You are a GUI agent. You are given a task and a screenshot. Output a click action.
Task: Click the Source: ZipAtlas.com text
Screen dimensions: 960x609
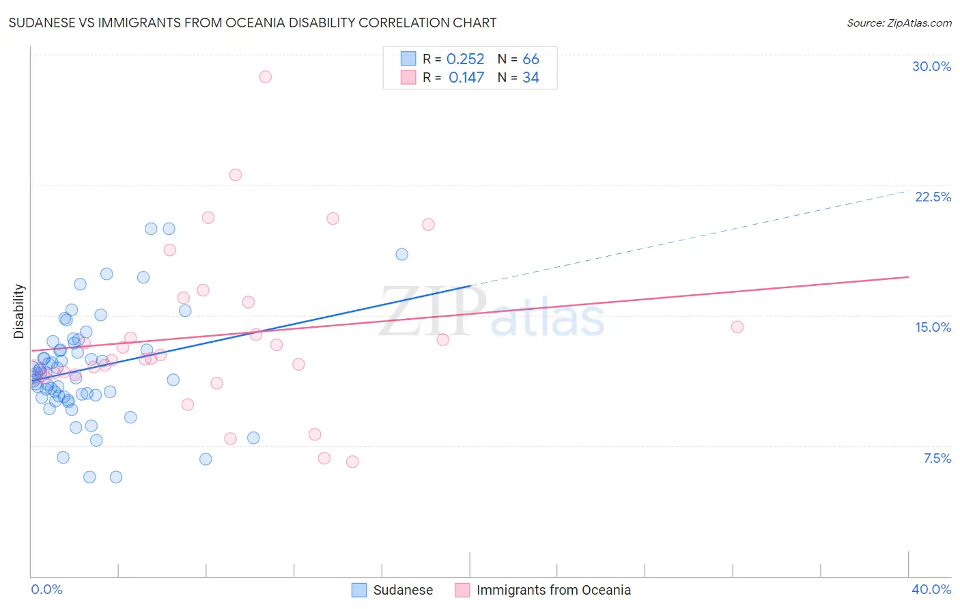coord(899,23)
